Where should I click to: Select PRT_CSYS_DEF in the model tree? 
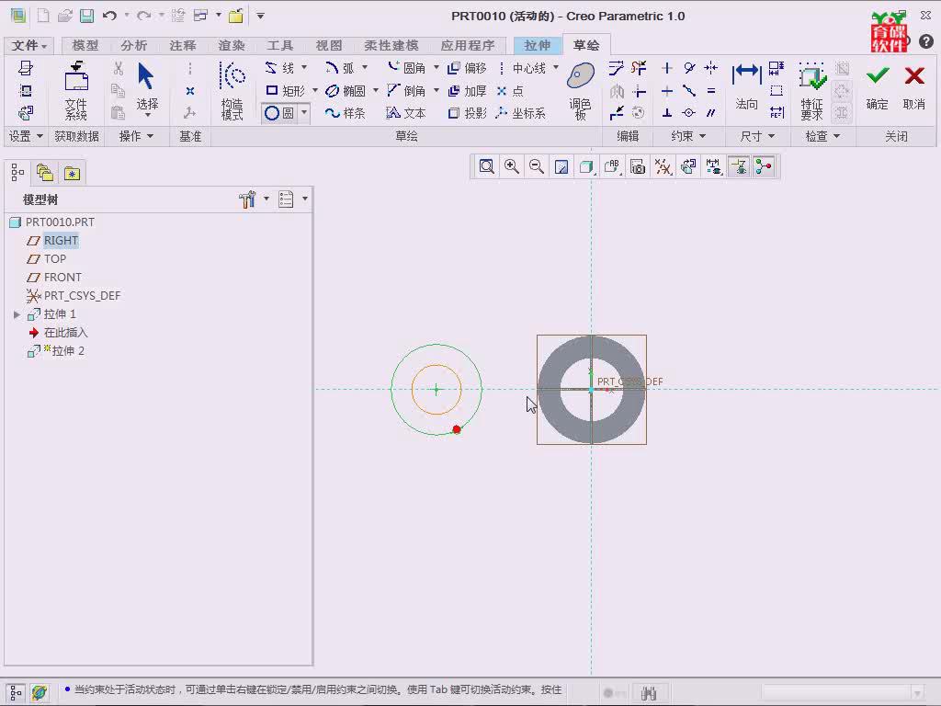click(82, 295)
